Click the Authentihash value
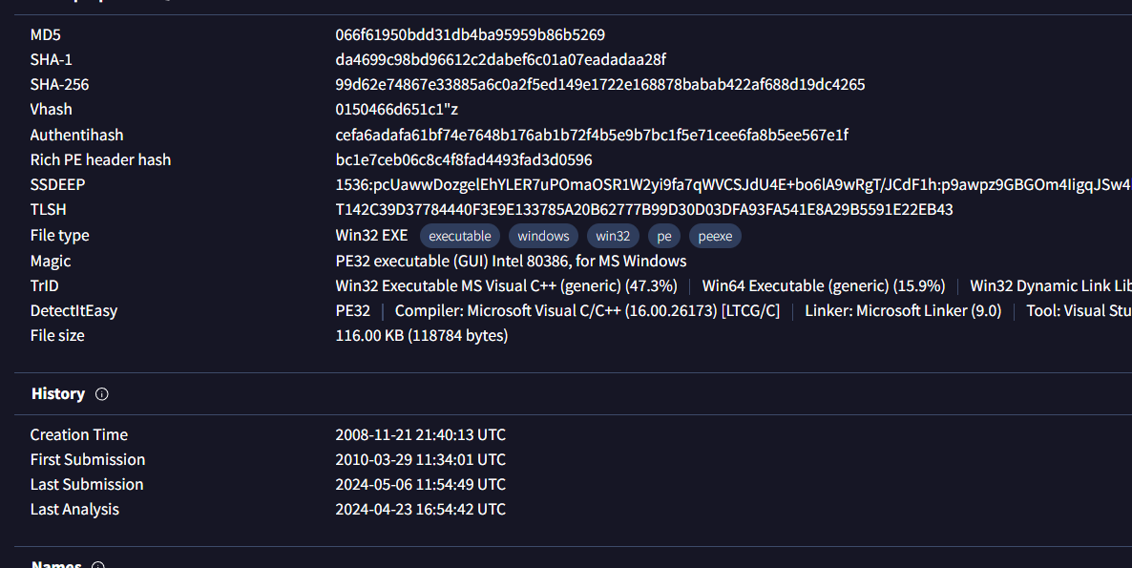 [592, 136]
